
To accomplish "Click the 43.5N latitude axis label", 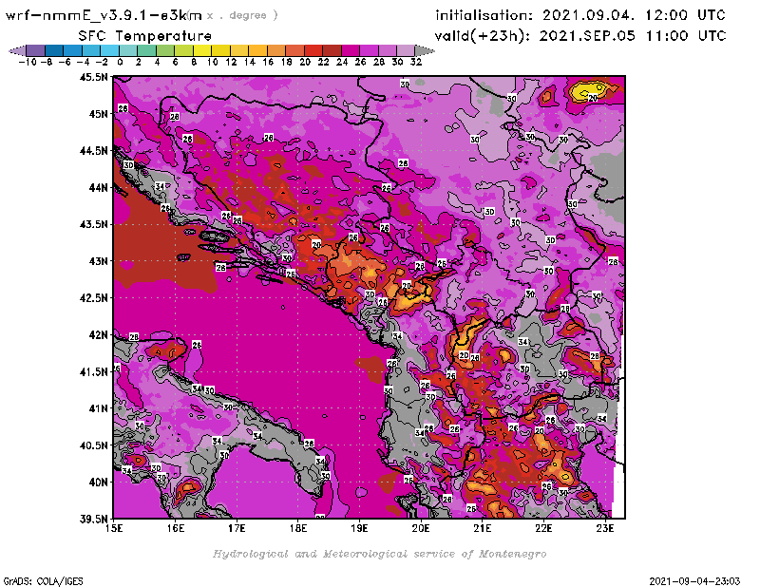I will 93,224.
